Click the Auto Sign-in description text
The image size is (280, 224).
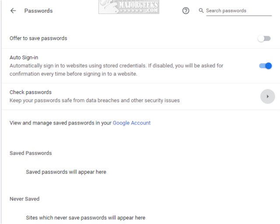(116, 70)
